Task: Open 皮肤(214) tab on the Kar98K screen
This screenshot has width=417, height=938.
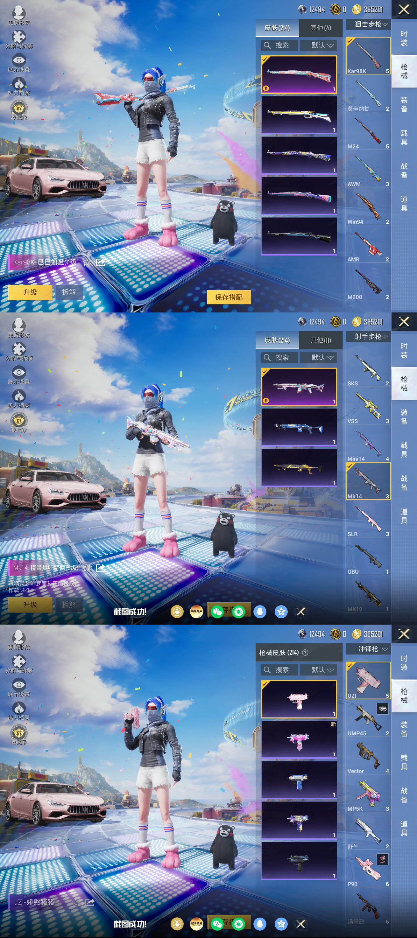Action: pos(277,28)
